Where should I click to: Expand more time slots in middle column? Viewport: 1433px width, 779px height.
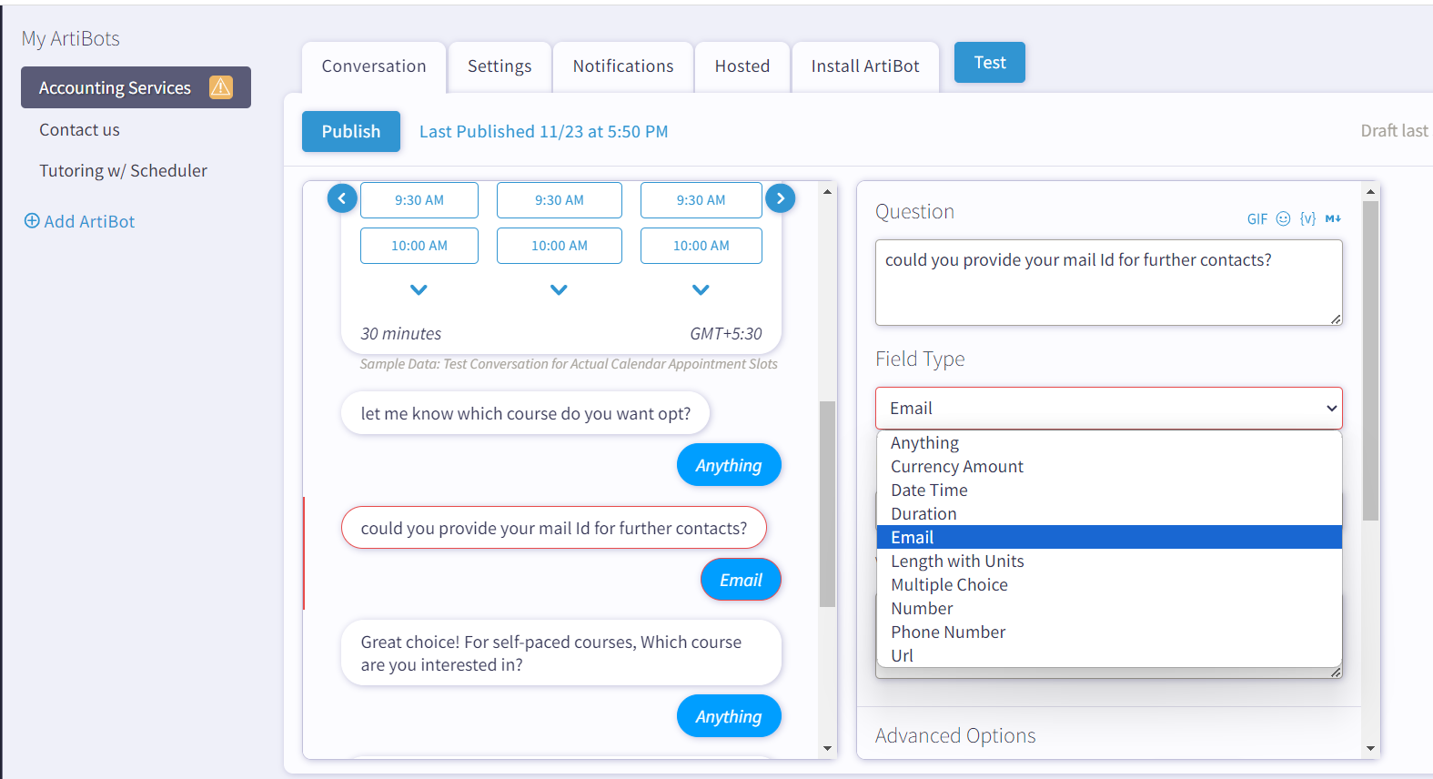[x=559, y=290]
